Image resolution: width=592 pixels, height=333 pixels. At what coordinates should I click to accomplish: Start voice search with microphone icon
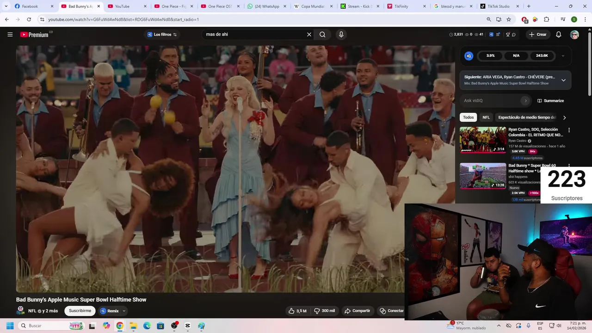click(x=341, y=35)
